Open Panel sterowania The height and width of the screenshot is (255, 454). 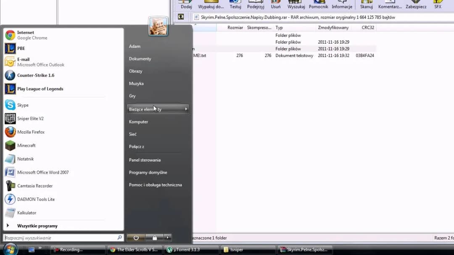tap(145, 160)
